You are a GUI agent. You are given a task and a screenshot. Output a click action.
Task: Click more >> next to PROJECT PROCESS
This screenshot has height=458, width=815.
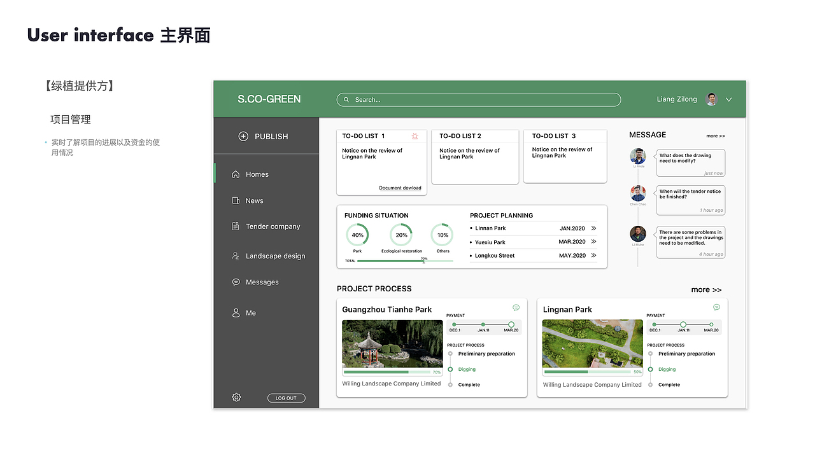706,290
